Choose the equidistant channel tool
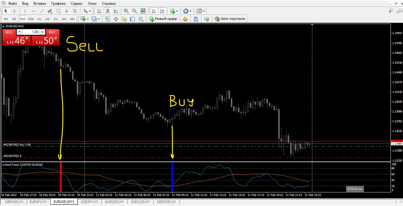 point(50,11)
